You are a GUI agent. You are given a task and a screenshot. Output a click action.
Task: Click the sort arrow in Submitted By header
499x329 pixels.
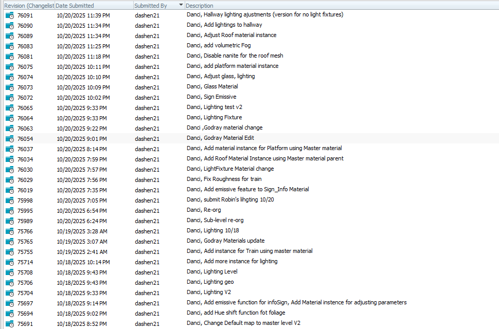(181, 5)
